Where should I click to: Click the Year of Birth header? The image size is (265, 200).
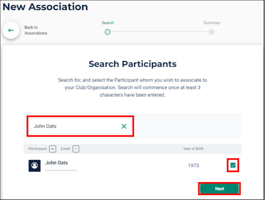coord(193,149)
